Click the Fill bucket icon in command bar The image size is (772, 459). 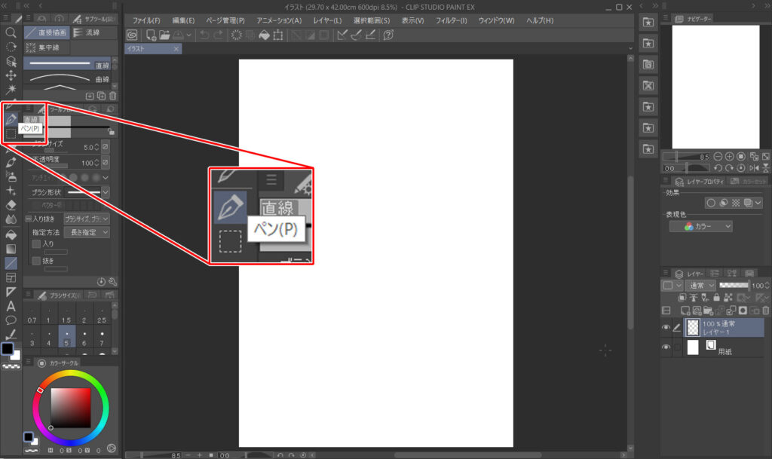(264, 35)
